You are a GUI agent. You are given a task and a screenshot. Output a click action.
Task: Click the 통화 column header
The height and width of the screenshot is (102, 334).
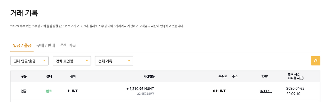pyautogui.click(x=73, y=76)
